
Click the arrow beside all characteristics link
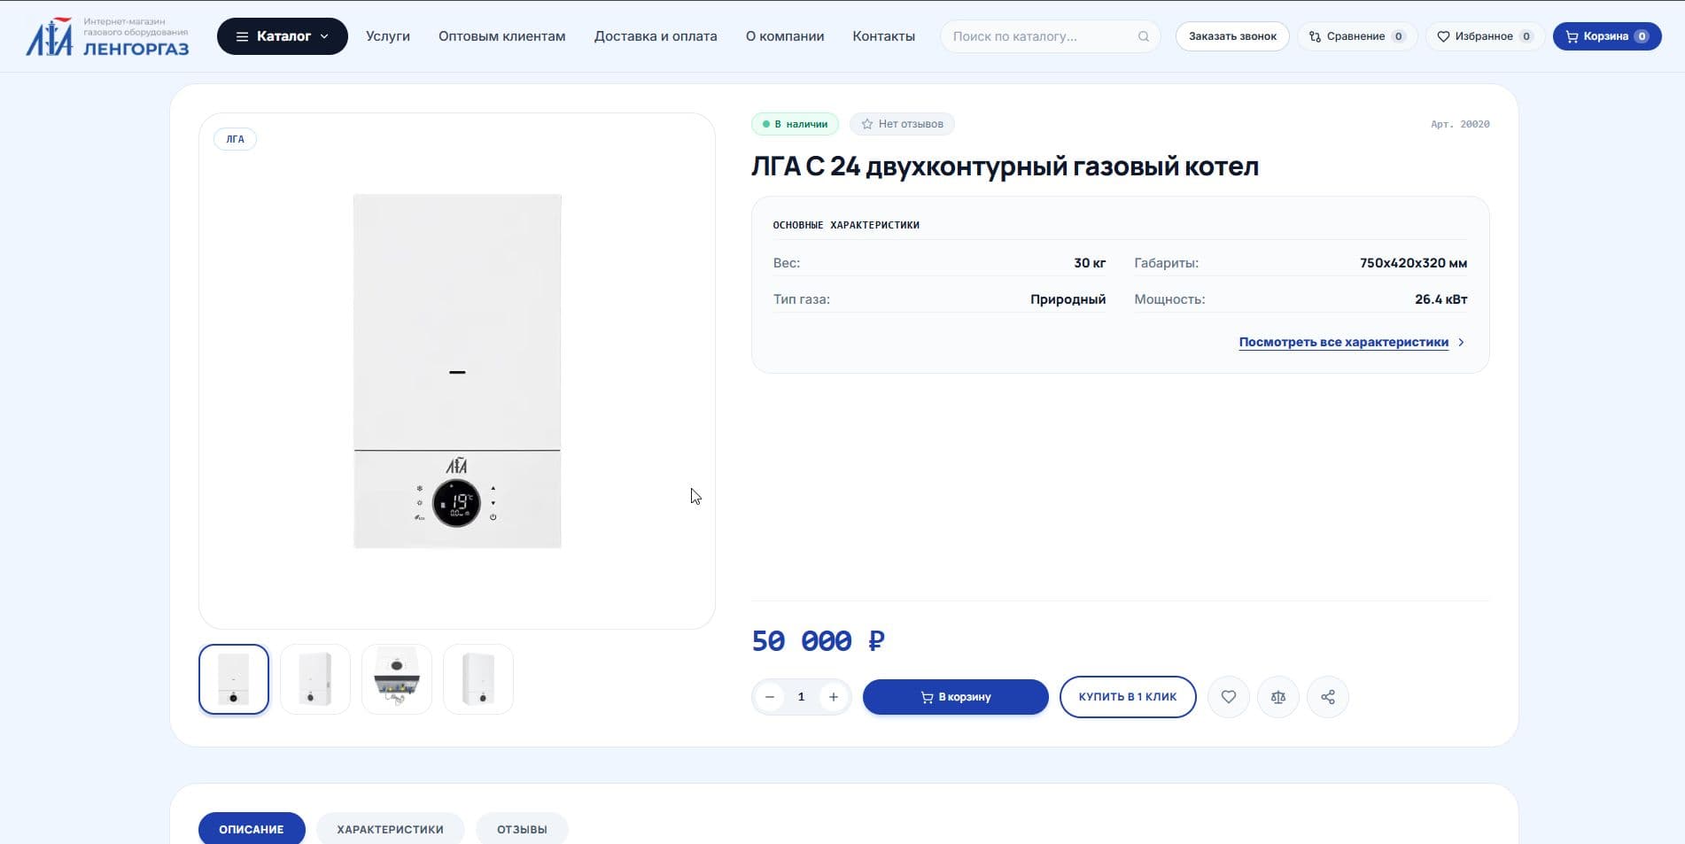tap(1461, 342)
